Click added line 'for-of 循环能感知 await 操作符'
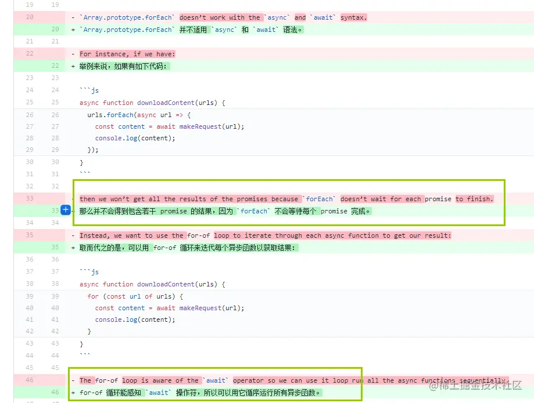Screen dimensions: 534x403 (200, 393)
